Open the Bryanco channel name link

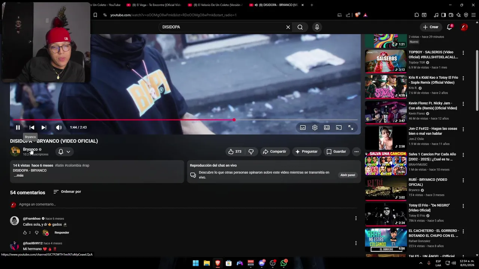pos(30,149)
